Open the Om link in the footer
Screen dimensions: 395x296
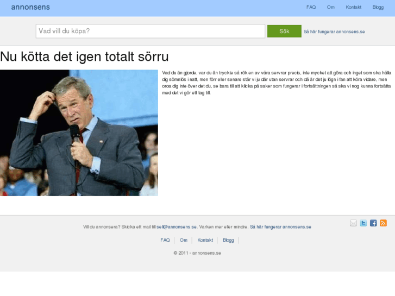pos(184,240)
